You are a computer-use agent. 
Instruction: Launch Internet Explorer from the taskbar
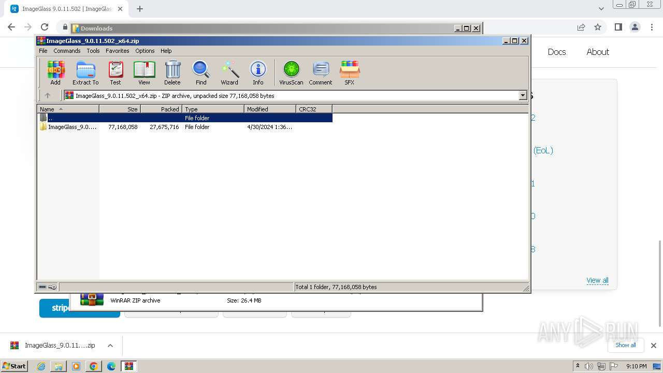41,366
